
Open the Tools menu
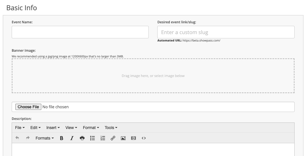[111, 128]
